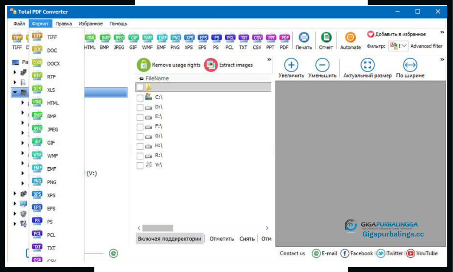Choose EMF in the Формат dropdown menu
Image resolution: width=453 pixels, height=272 pixels.
[x=57, y=169]
